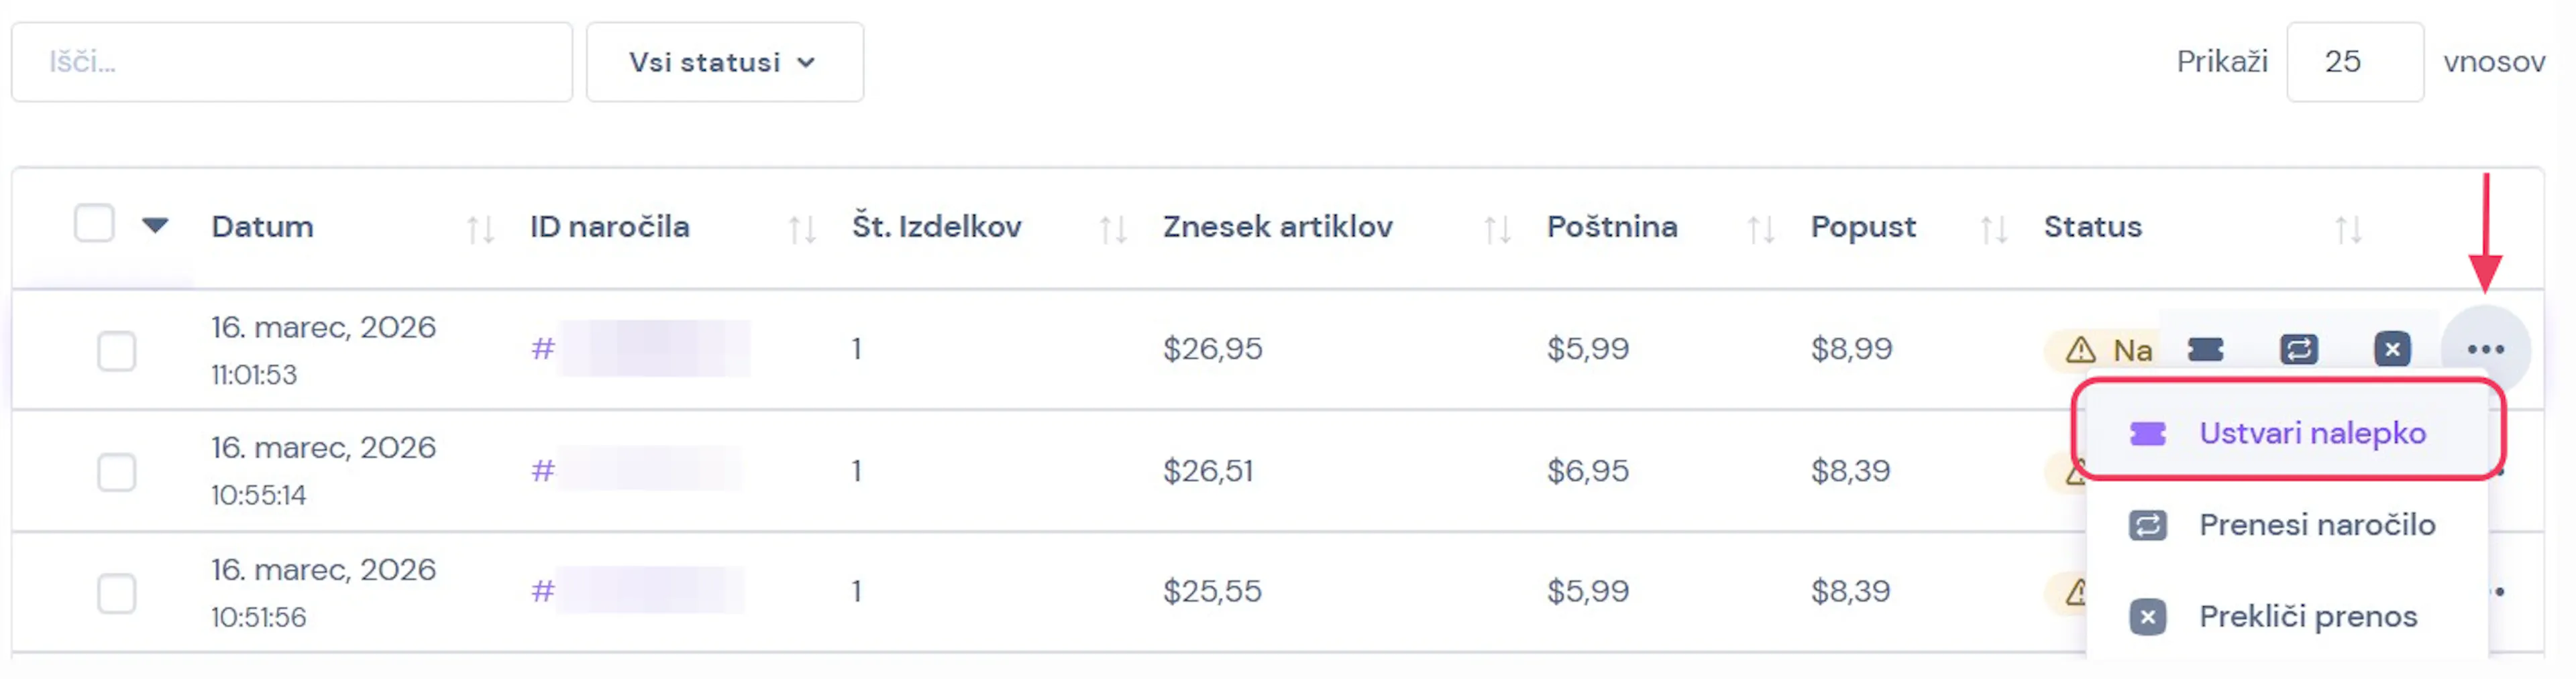Choose Prenesi naročilo menu option

click(x=2316, y=526)
